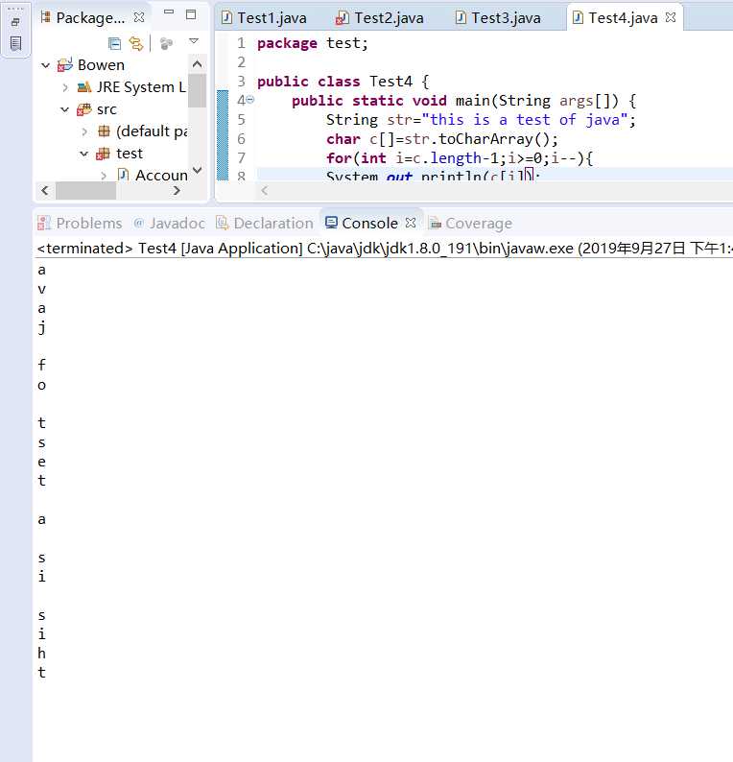Click the class name Test4 in code
This screenshot has height=762, width=733.
click(390, 82)
